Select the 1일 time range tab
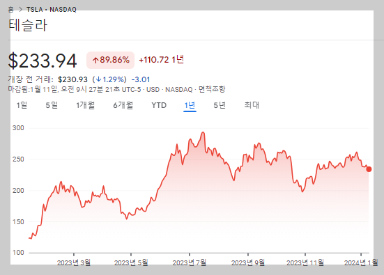The width and height of the screenshot is (384, 275). (22, 105)
